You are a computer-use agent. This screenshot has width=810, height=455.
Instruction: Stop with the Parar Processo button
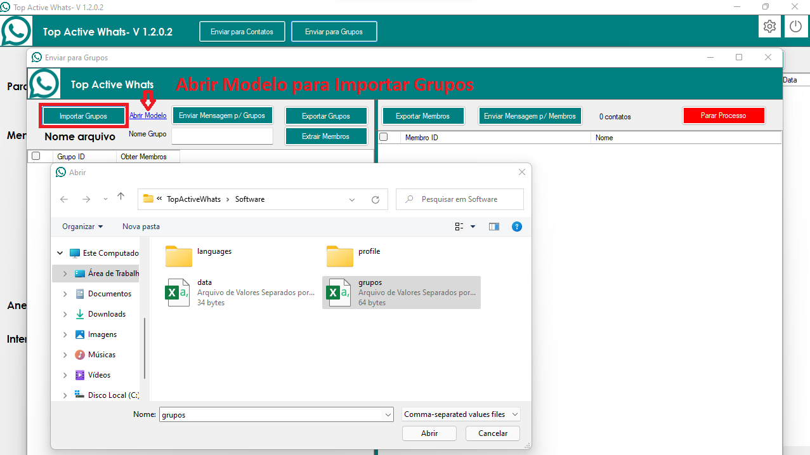tap(723, 115)
